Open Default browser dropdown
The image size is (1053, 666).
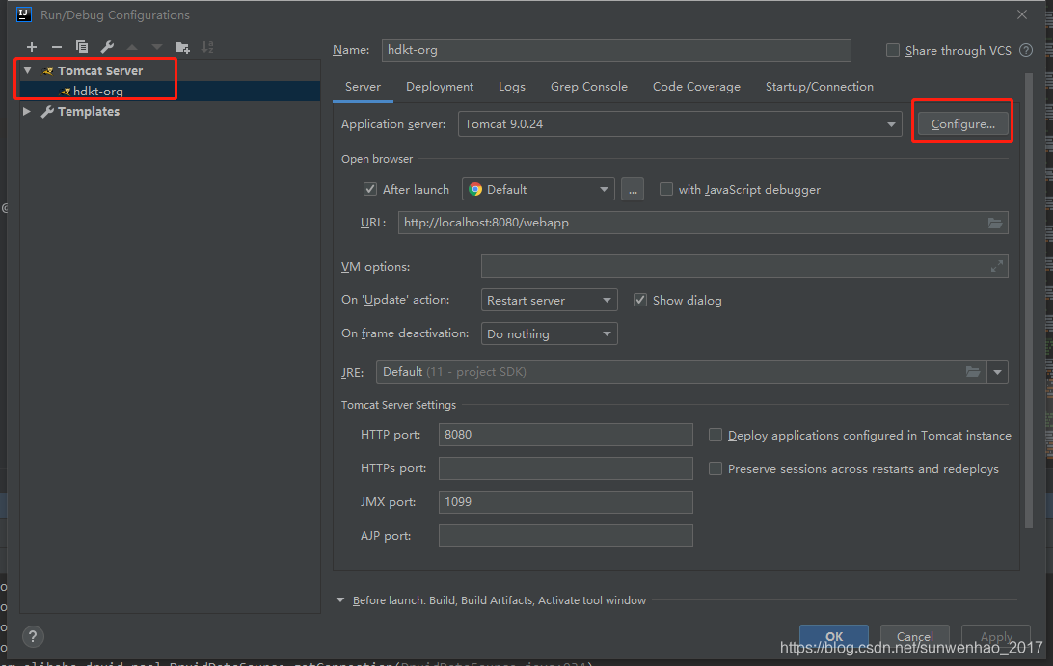pyautogui.click(x=538, y=189)
